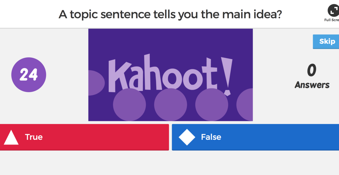
Task: Click the partial circle at image's bottom-right
Action: click(x=245, y=104)
